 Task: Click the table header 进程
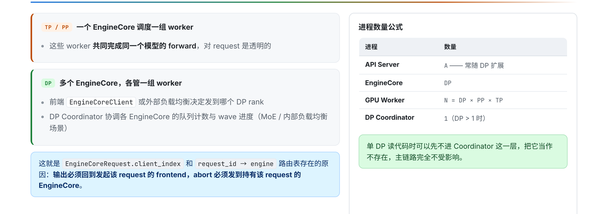click(x=371, y=47)
